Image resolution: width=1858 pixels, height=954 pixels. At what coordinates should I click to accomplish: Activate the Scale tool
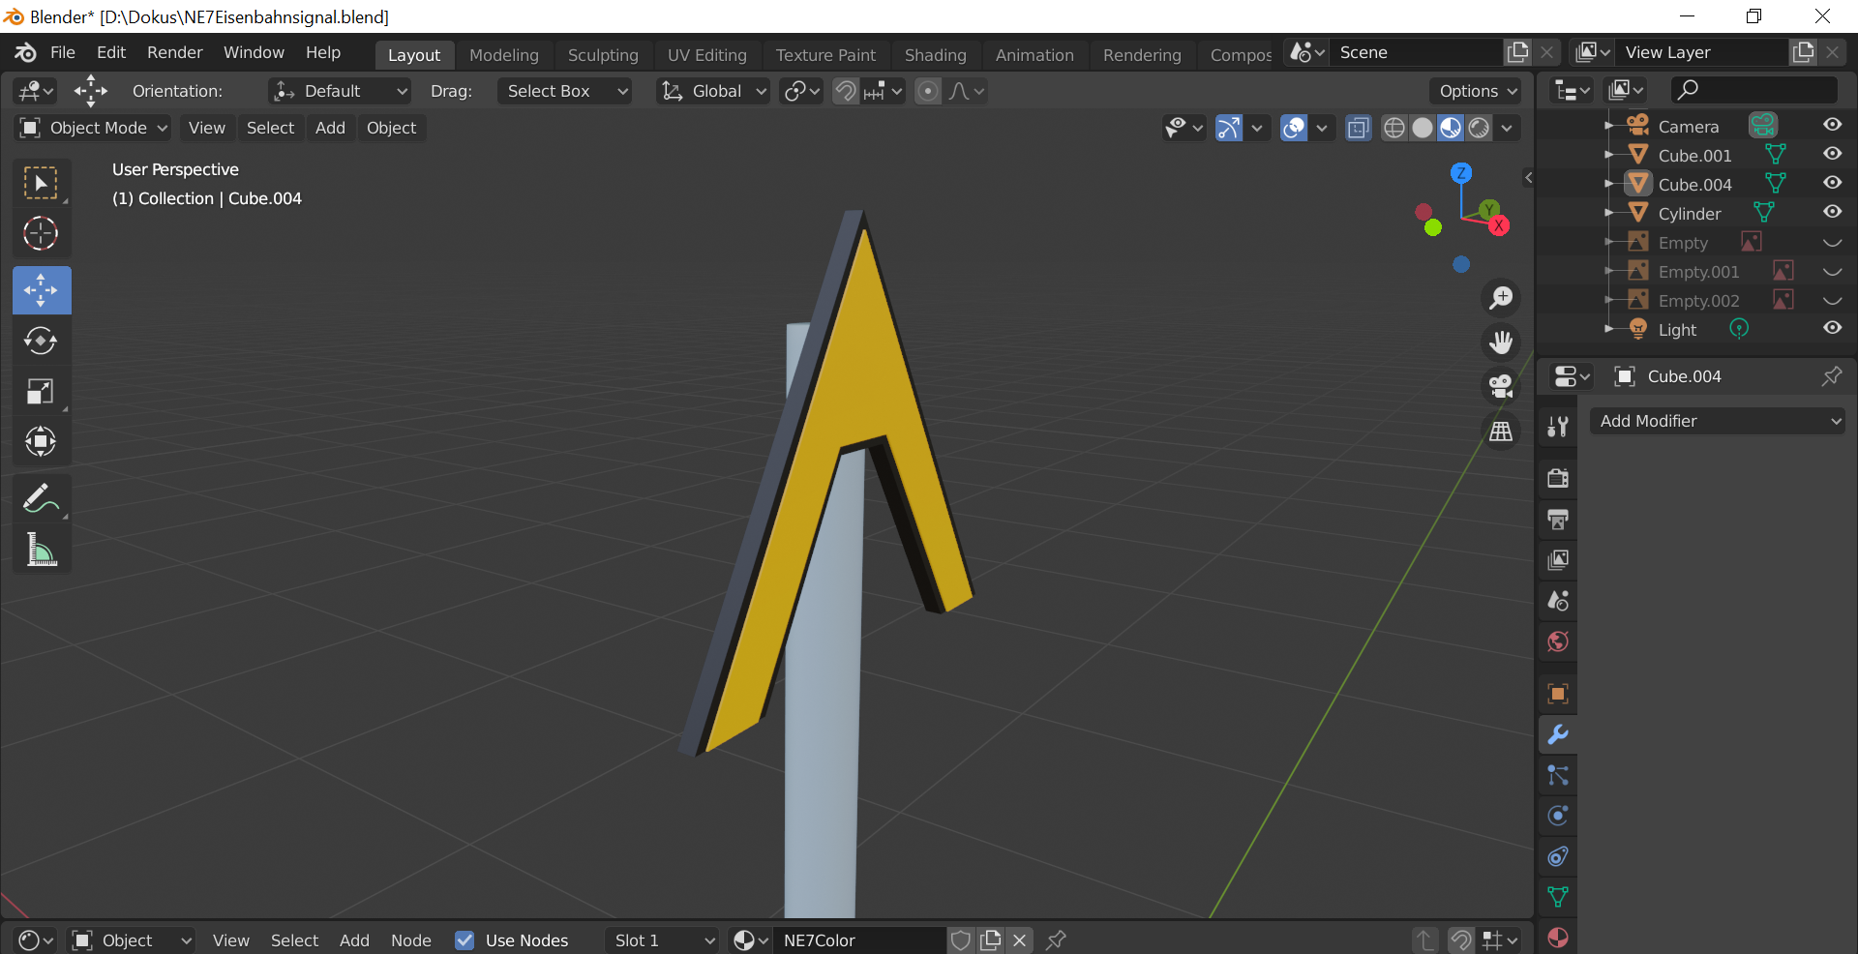click(41, 392)
